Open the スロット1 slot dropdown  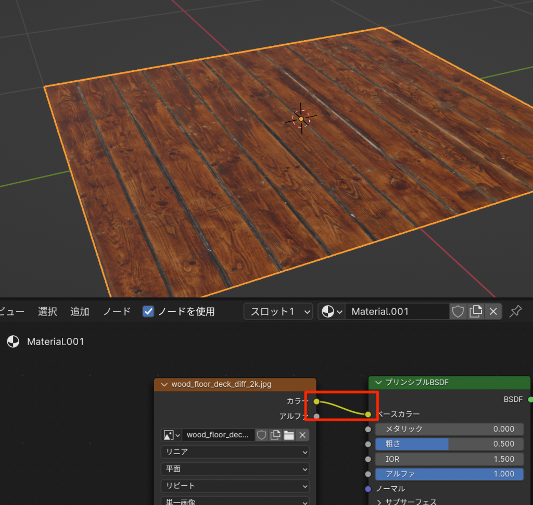pyautogui.click(x=278, y=311)
